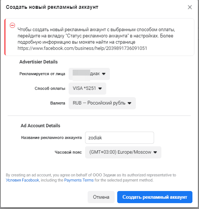Click the facebook.com/business/help URL text

82,48
